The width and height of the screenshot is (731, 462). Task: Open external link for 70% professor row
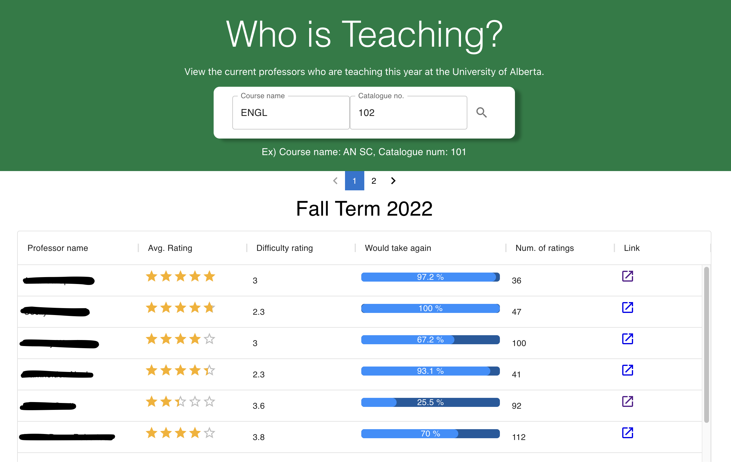(x=627, y=433)
